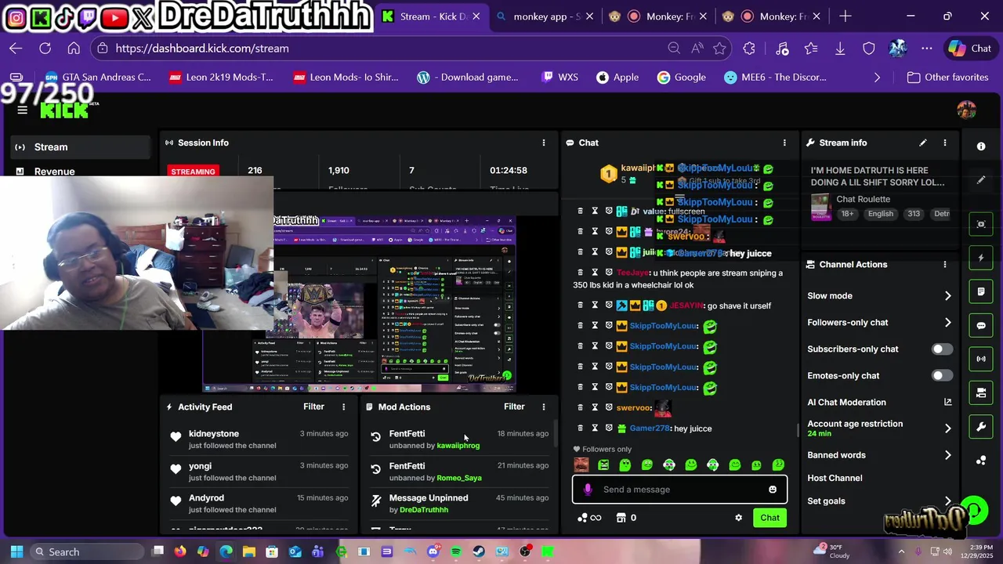Screen dimensions: 1003x564
Task: Edit stream info with pencil icon
Action: 923,143
